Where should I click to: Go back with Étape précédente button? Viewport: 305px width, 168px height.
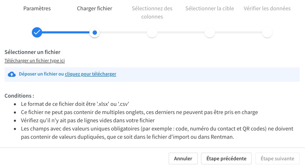[226, 158]
